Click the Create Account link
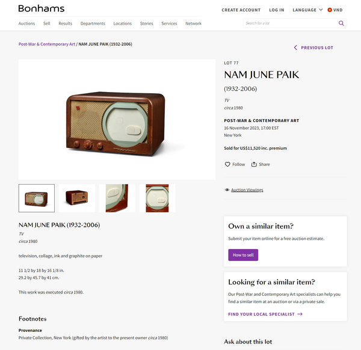Viewport: 361px width, 350px height. click(241, 10)
